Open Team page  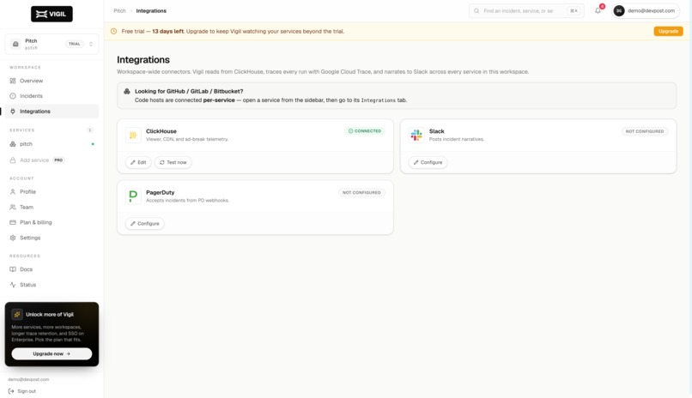coord(52,208)
